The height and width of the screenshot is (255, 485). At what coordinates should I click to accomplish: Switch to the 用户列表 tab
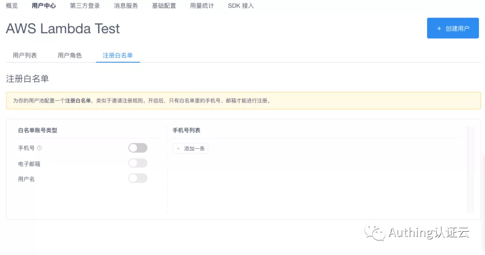pyautogui.click(x=25, y=55)
